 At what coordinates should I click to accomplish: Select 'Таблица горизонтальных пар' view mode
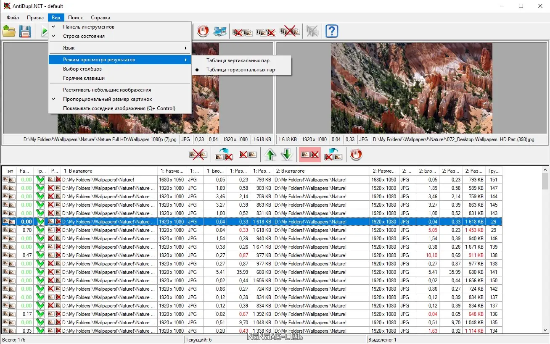241,70
